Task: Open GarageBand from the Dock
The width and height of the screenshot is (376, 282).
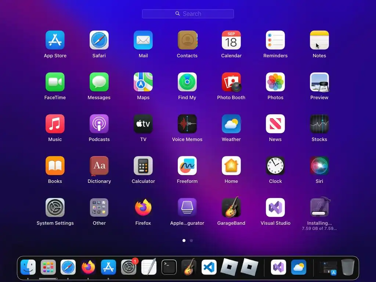Action: coord(189,267)
